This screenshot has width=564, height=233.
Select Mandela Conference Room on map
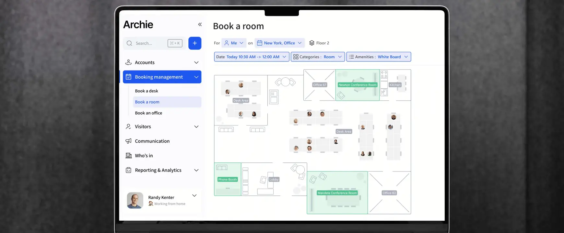click(337, 193)
